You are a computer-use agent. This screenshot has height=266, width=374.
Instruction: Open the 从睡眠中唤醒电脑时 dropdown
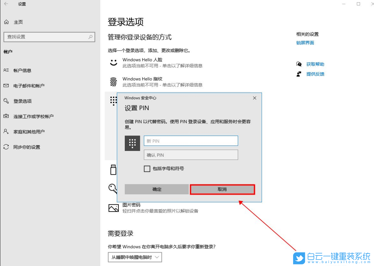135,257
